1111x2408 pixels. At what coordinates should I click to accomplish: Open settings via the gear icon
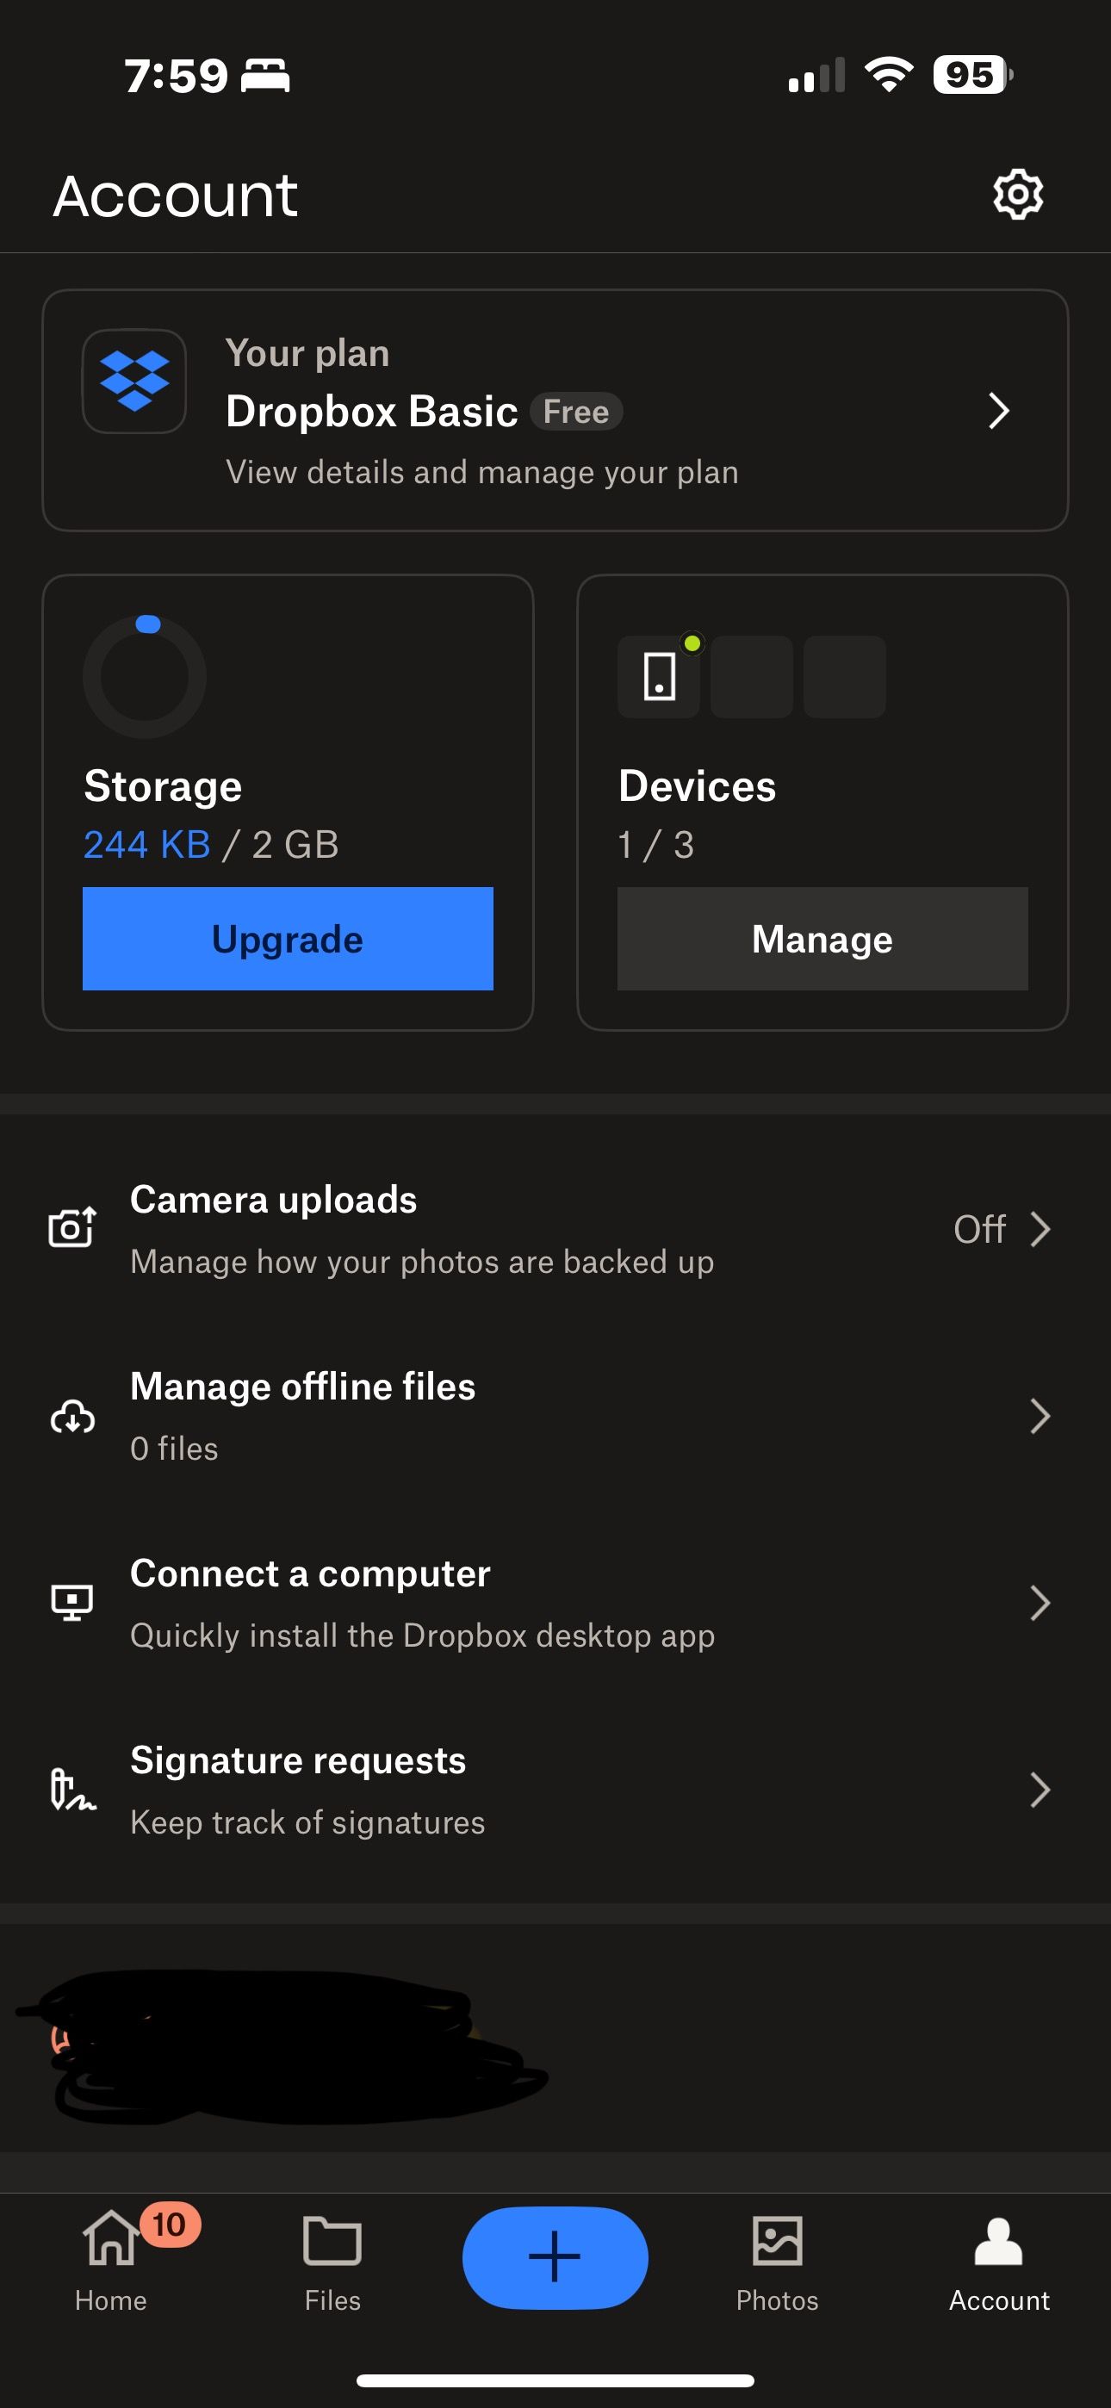click(1017, 195)
